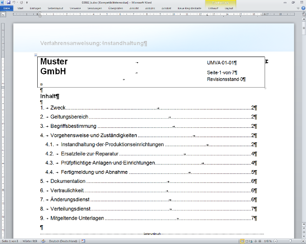Click the TOC entry Instandhaltung der Produktionseinrichtungen
306x244 pixels.
point(112,145)
